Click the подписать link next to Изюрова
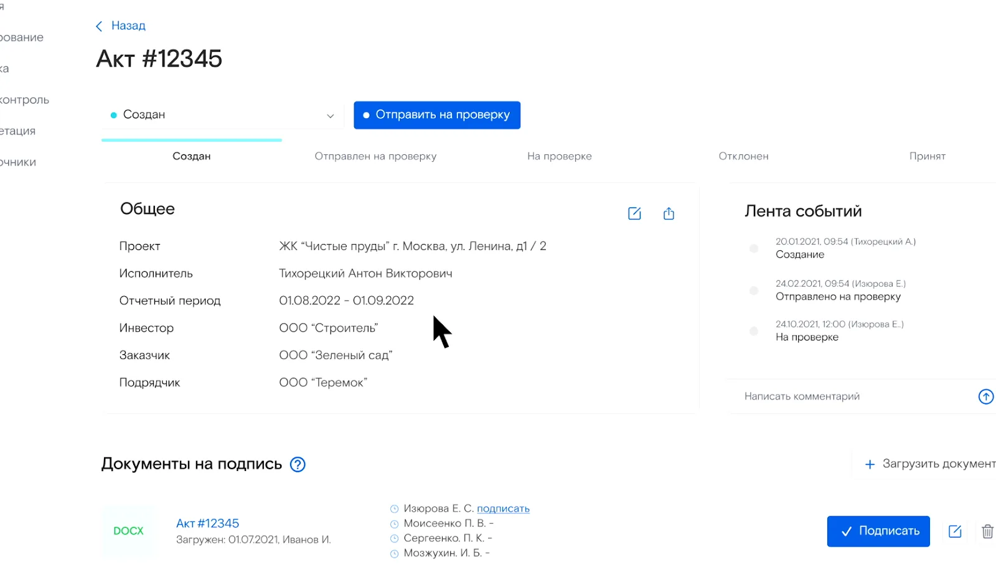The image size is (996, 583). click(503, 509)
